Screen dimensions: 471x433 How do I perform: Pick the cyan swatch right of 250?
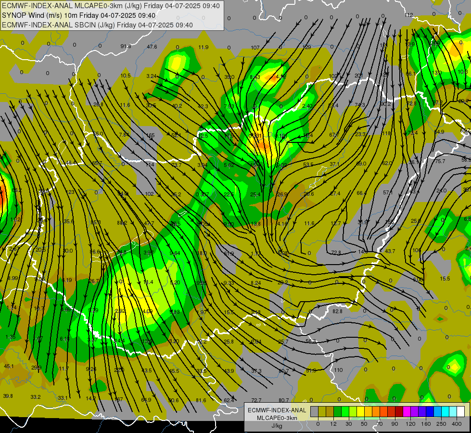coord(445,412)
